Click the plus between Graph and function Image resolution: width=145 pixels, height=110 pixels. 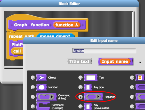(x=29, y=25)
